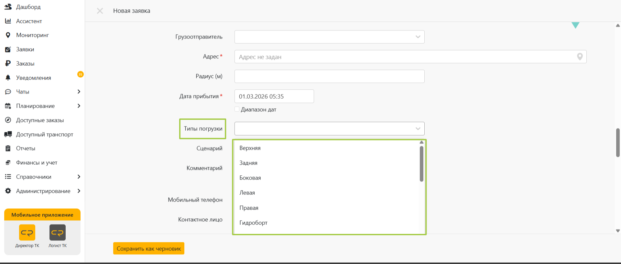Click the Уведомления bell icon
This screenshot has height=264, width=621.
(x=8, y=78)
